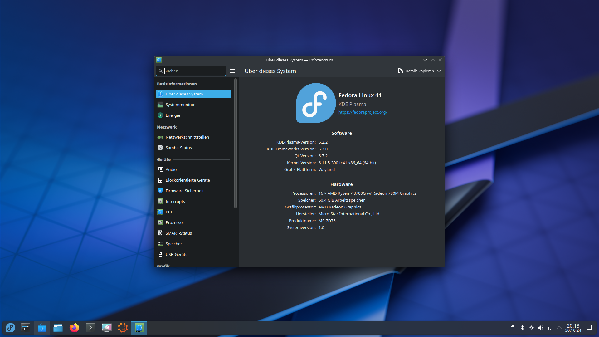Maximize the Infozentrum window
This screenshot has width=599, height=337.
pos(433,60)
